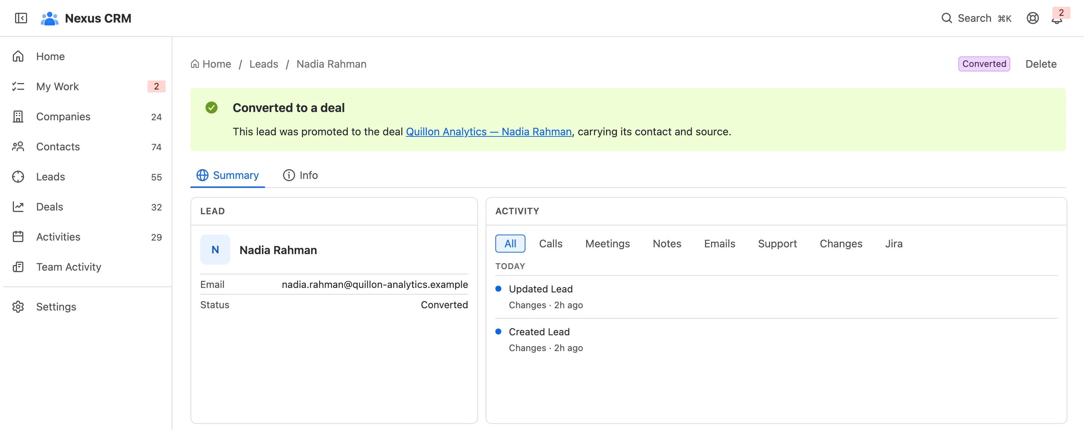This screenshot has height=430, width=1084.
Task: Filter activity by Meetings
Action: point(607,243)
